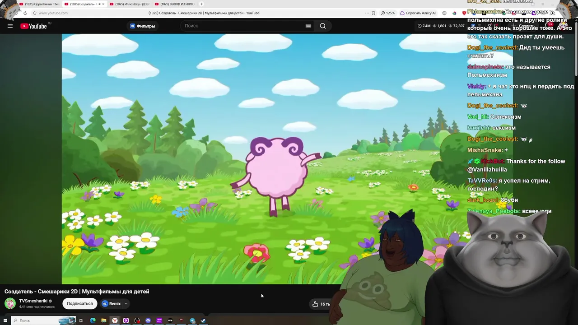
Task: Click chat username MishaSnake
Action: coord(485,150)
